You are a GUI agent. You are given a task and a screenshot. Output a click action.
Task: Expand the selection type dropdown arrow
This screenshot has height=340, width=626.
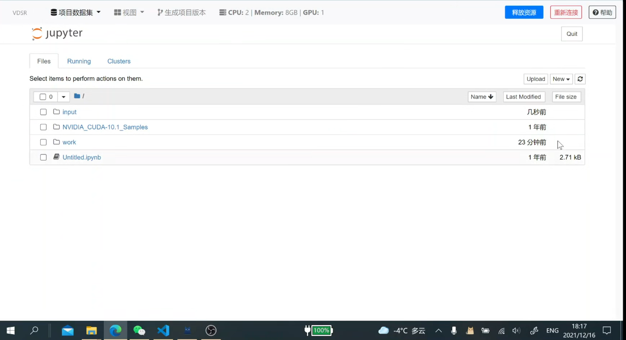click(63, 97)
